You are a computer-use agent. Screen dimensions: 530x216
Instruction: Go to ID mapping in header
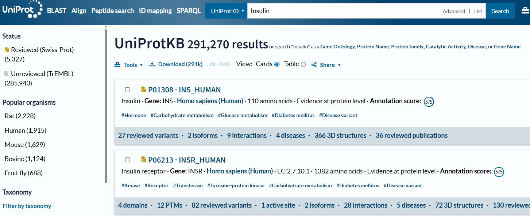click(x=155, y=11)
